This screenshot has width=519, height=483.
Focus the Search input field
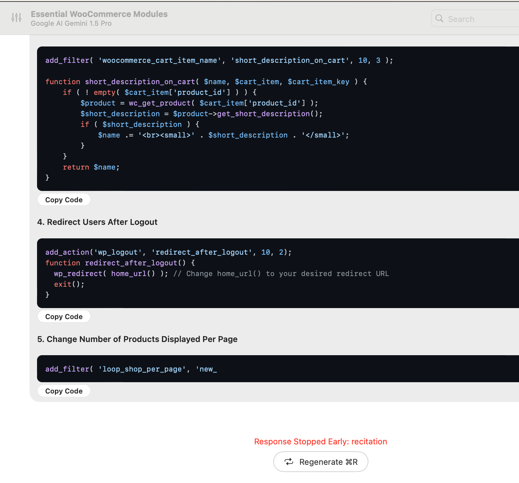(475, 19)
